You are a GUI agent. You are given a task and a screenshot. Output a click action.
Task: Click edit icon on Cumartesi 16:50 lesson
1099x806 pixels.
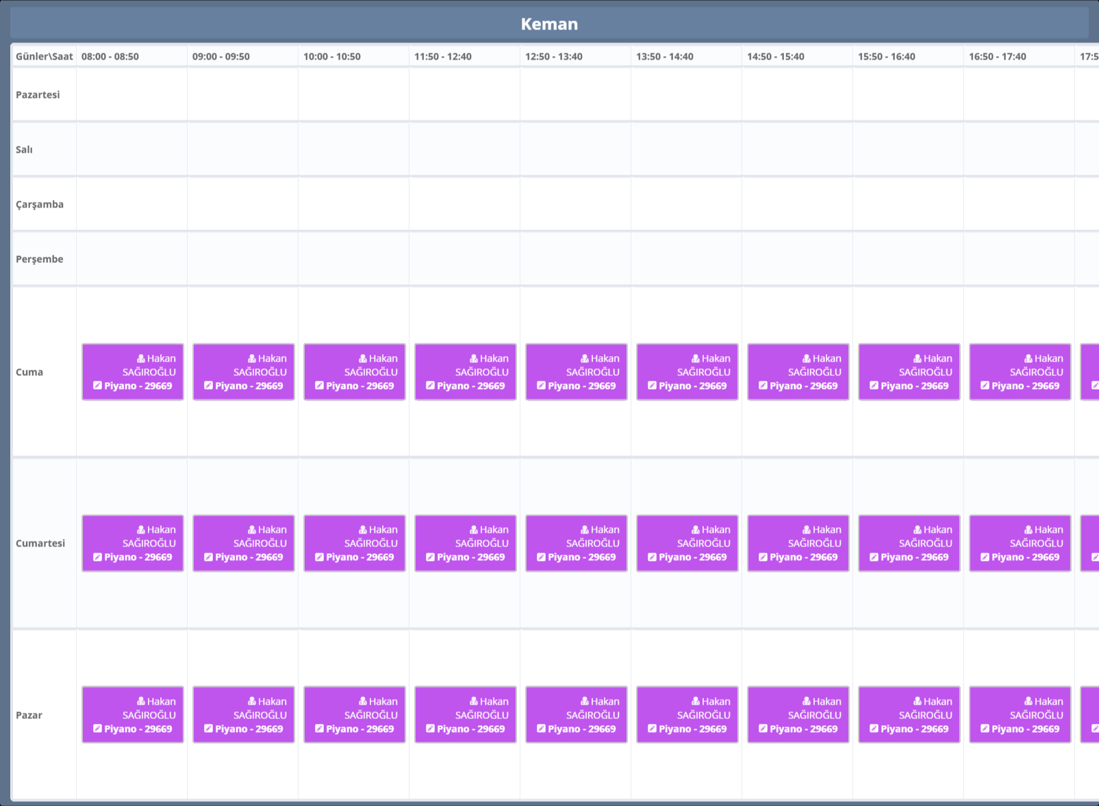click(x=985, y=557)
